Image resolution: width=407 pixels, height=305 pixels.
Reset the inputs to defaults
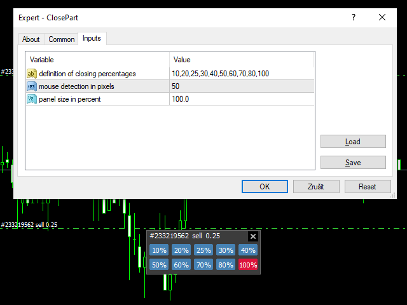tap(368, 186)
